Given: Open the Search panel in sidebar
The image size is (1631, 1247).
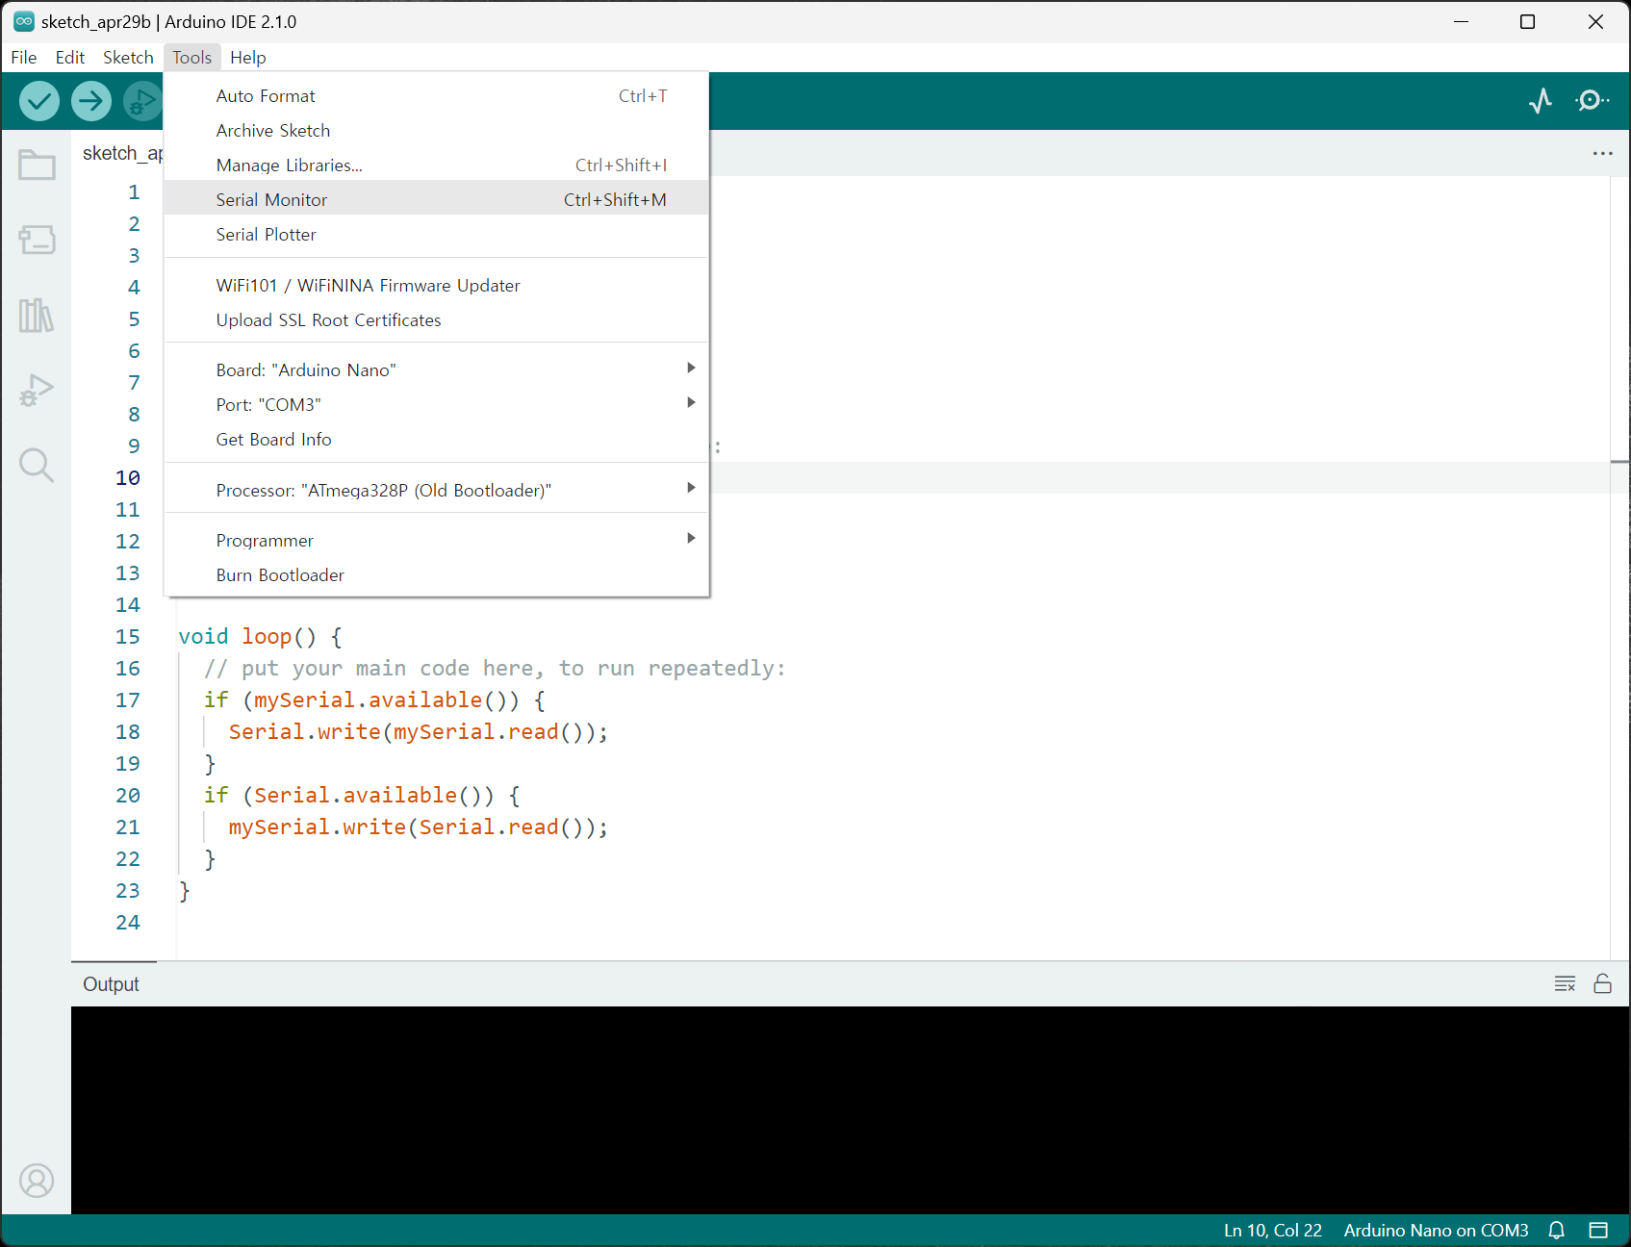Looking at the screenshot, I should (37, 465).
